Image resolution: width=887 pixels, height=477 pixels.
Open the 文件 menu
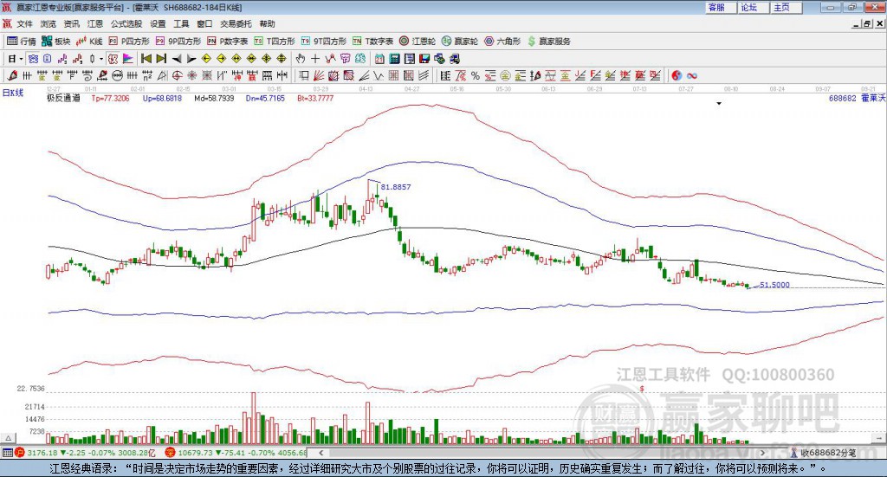tap(24, 23)
